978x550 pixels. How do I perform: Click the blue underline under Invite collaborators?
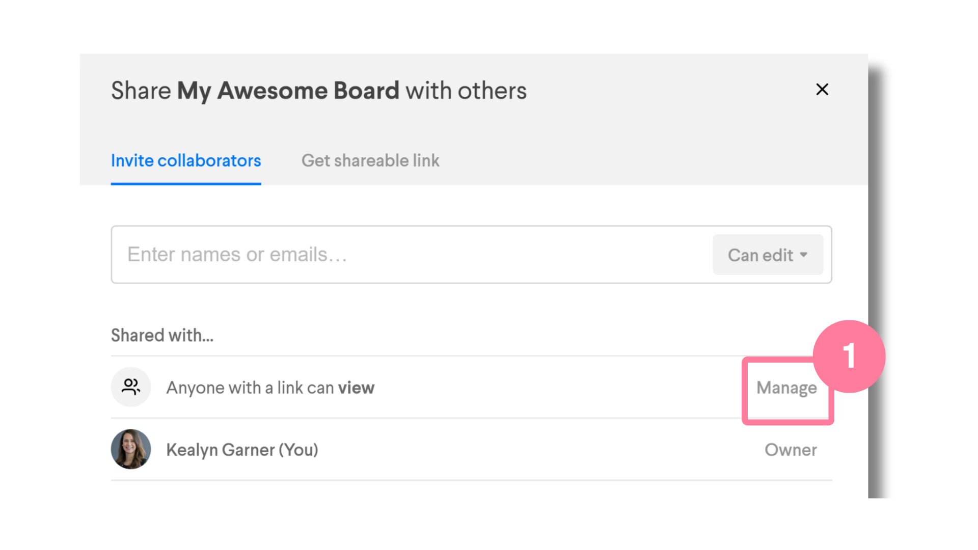(x=186, y=184)
